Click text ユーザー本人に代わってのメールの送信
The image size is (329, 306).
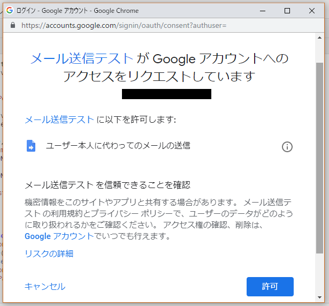118,145
